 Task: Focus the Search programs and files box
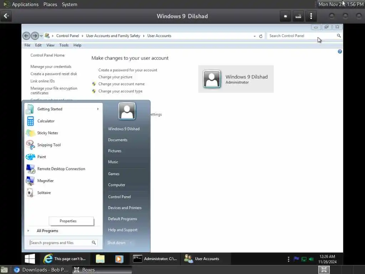(x=63, y=243)
